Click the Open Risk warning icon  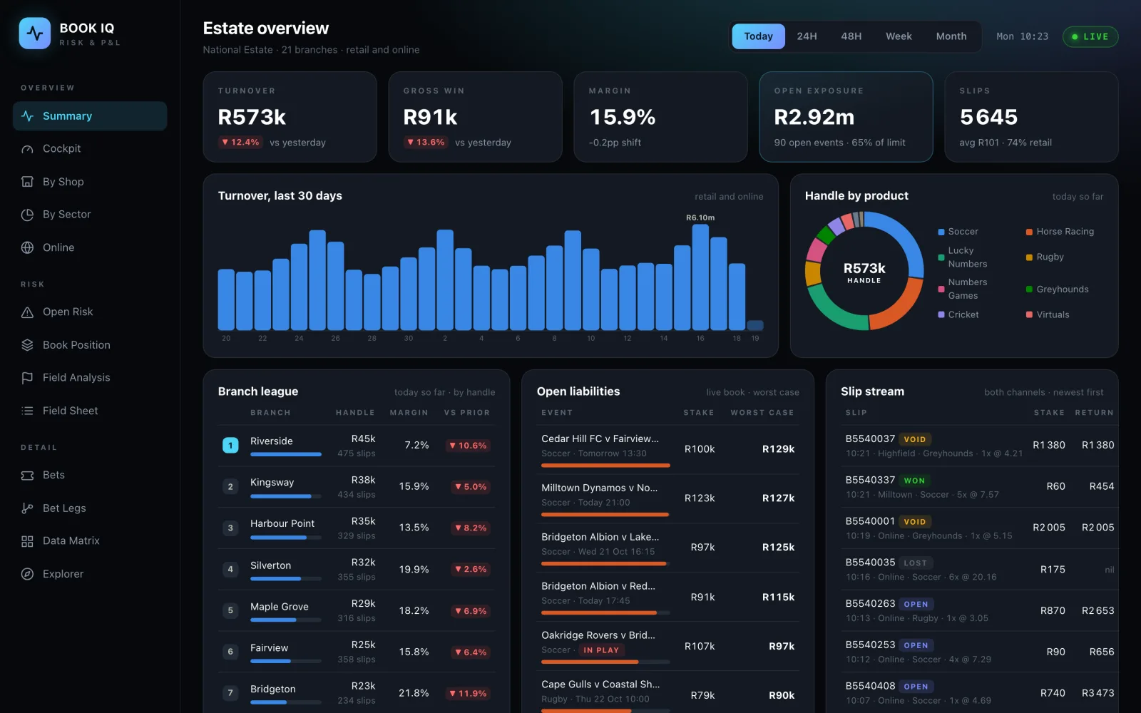27,312
